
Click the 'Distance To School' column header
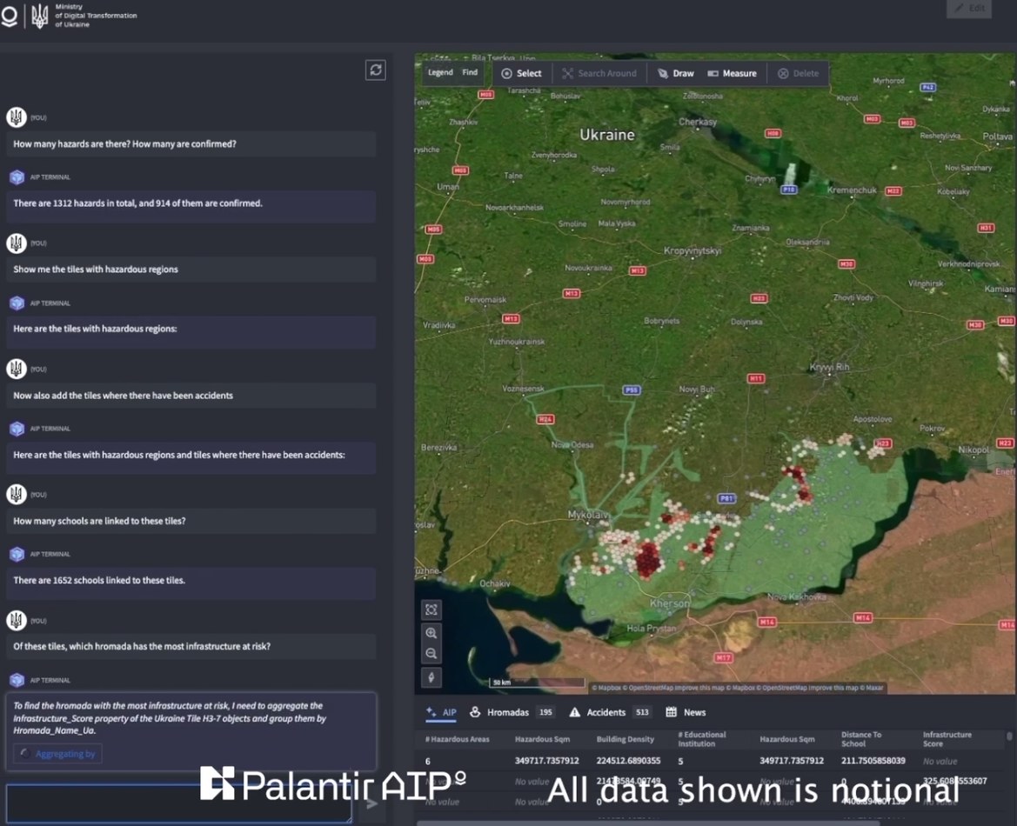[861, 739]
